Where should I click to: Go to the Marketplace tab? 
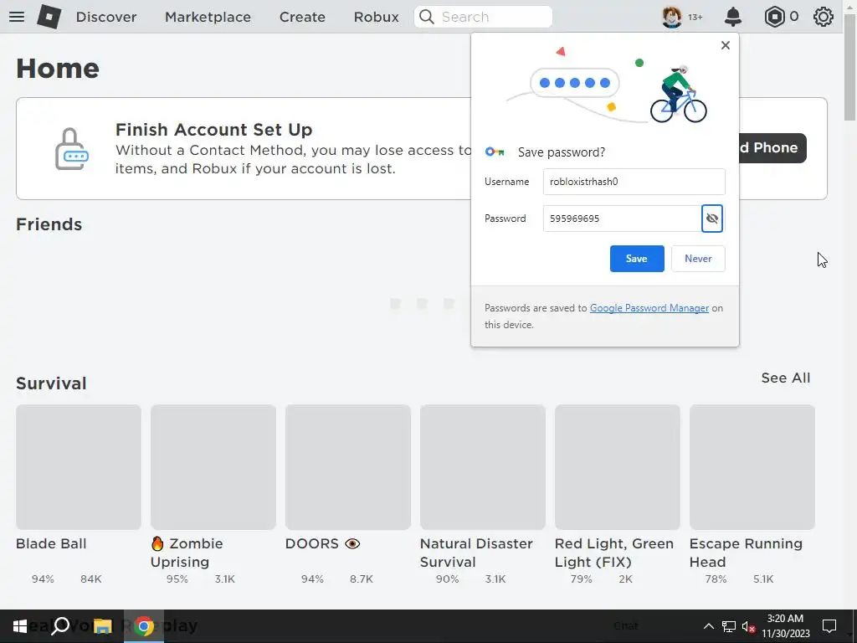[208, 17]
